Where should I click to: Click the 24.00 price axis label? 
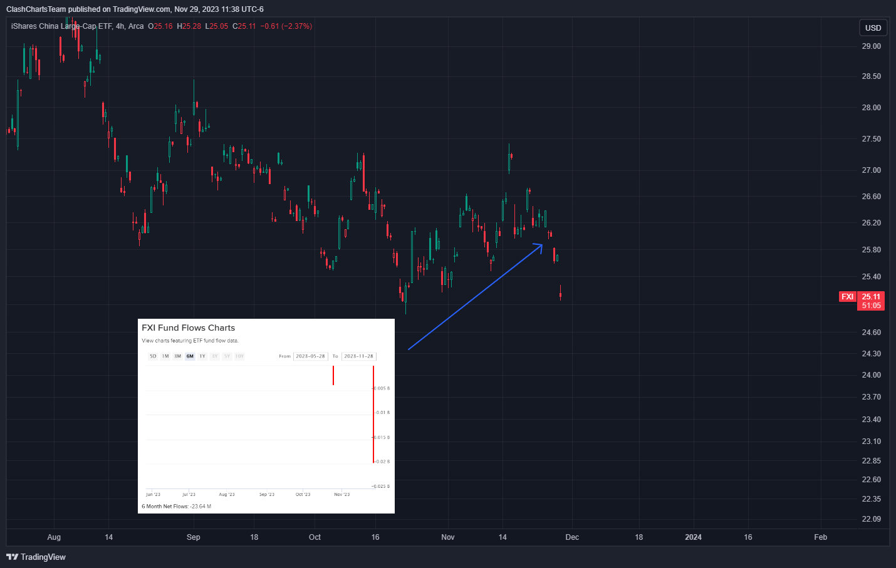(871, 375)
